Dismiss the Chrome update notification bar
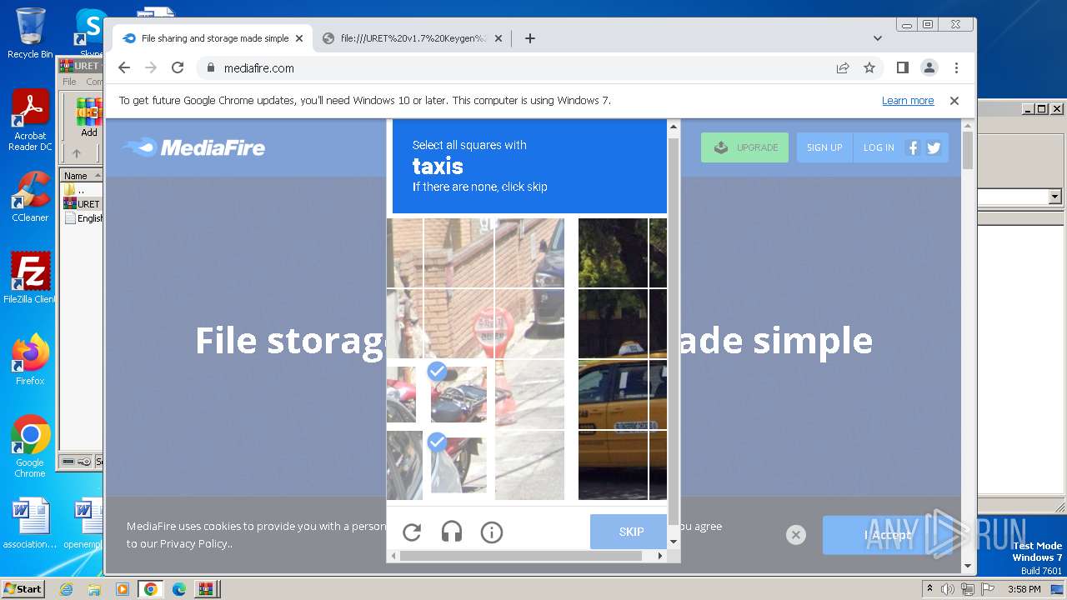This screenshot has height=600, width=1067. pos(954,101)
